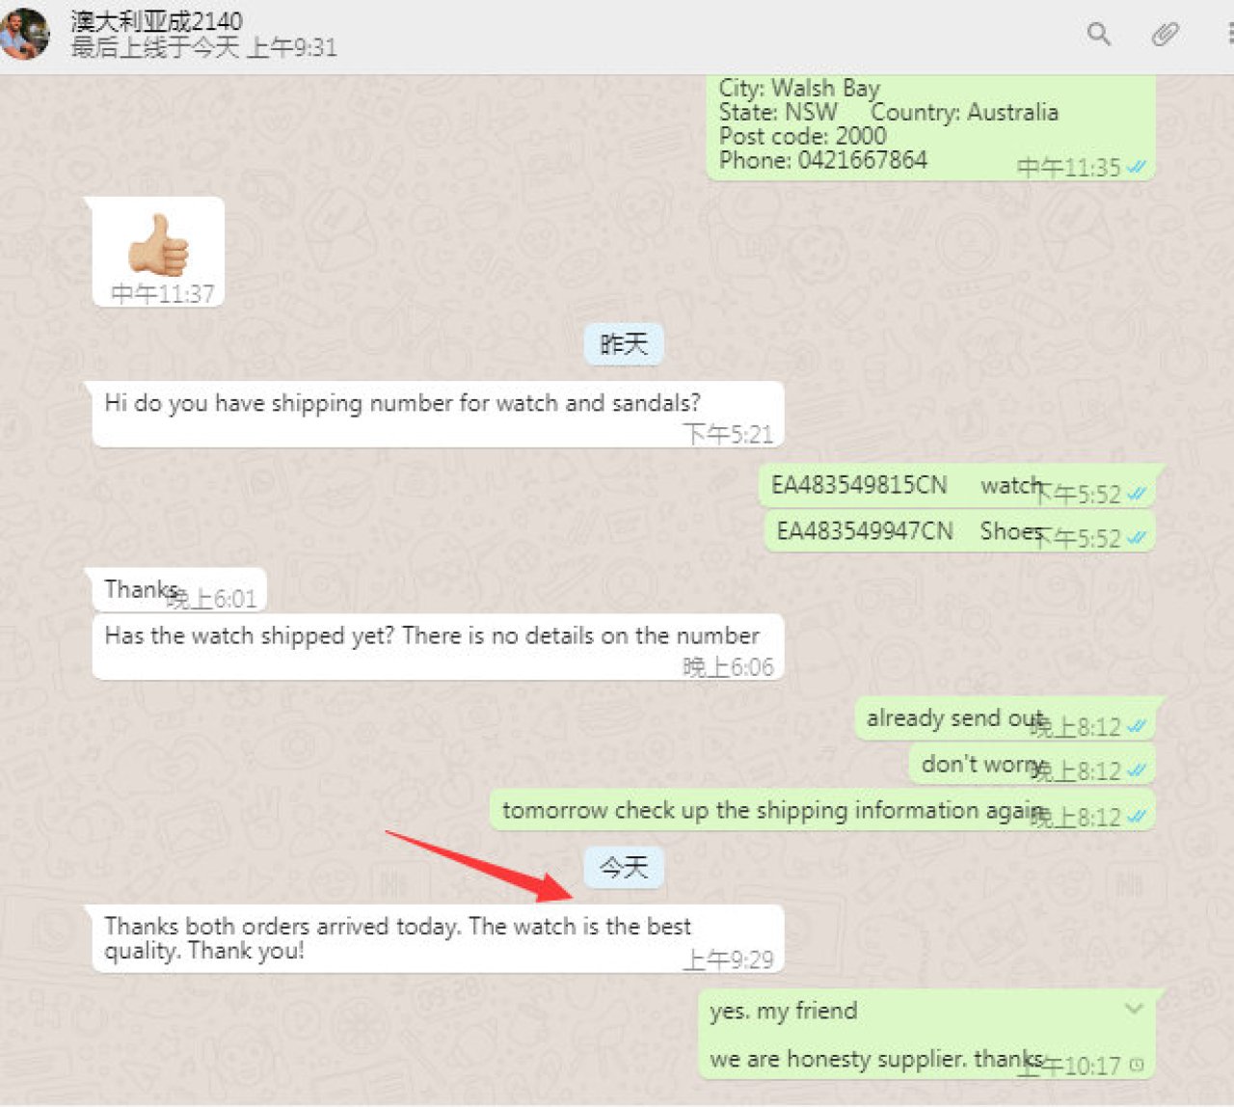This screenshot has width=1234, height=1107.
Task: Click the phone number 0421667864
Action: (862, 160)
